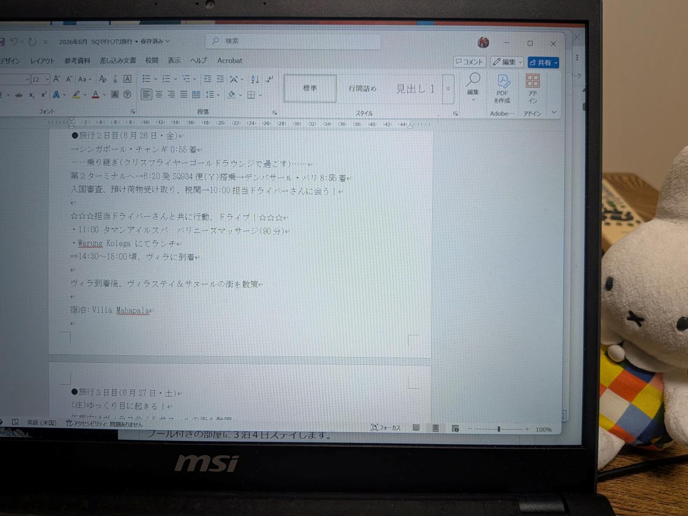Increase font size with the larger A icon
This screenshot has height=516, width=688.
point(56,79)
